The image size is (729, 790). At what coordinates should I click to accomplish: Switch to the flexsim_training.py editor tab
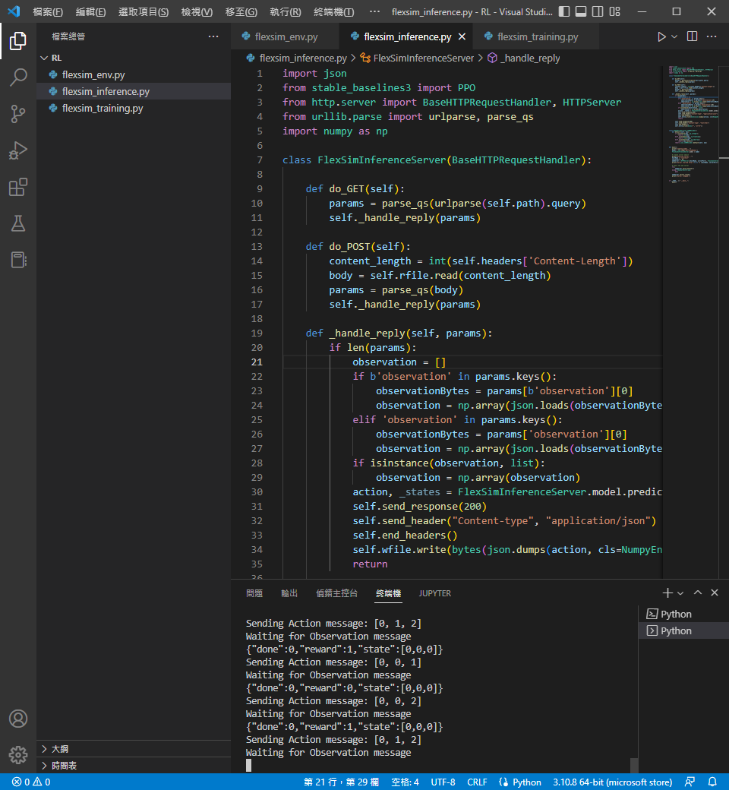(537, 37)
